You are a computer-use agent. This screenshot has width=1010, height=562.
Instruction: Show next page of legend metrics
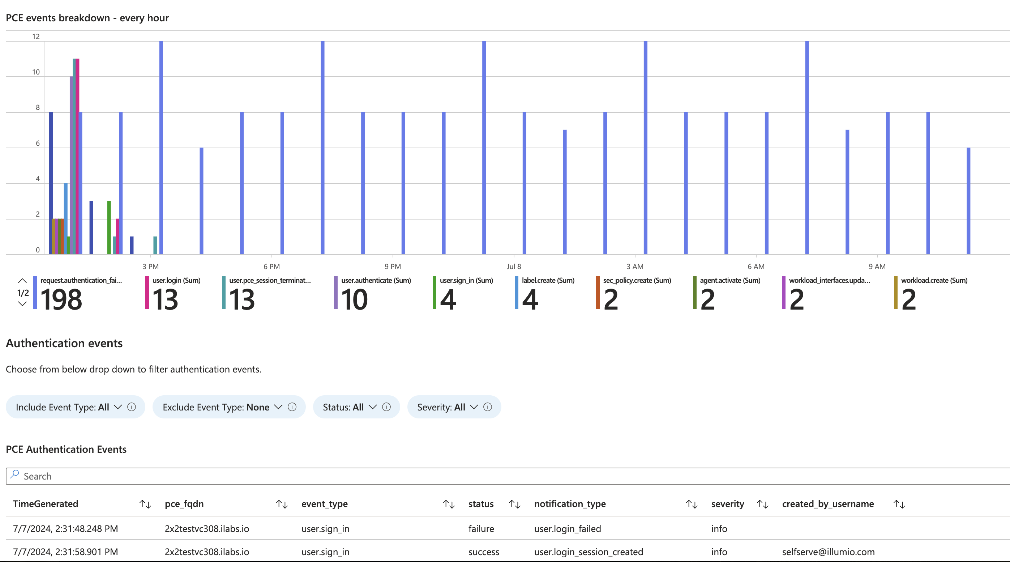click(22, 303)
